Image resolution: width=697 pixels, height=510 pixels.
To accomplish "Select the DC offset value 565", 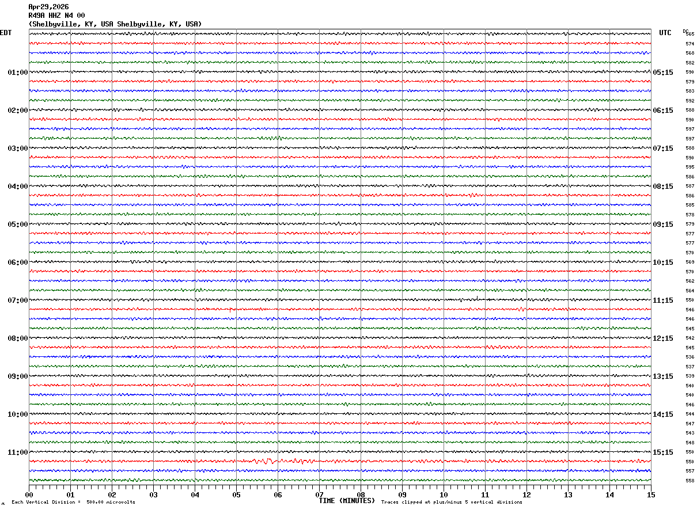I will (690, 35).
